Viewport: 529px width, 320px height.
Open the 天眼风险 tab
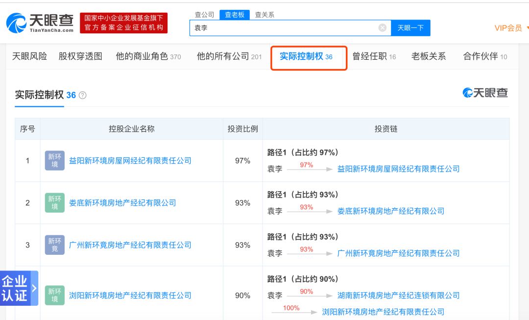(x=30, y=56)
